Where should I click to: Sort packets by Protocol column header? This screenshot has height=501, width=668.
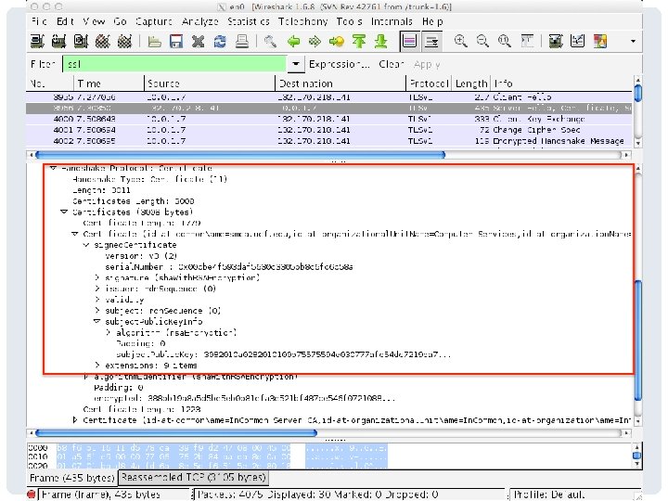(429, 83)
